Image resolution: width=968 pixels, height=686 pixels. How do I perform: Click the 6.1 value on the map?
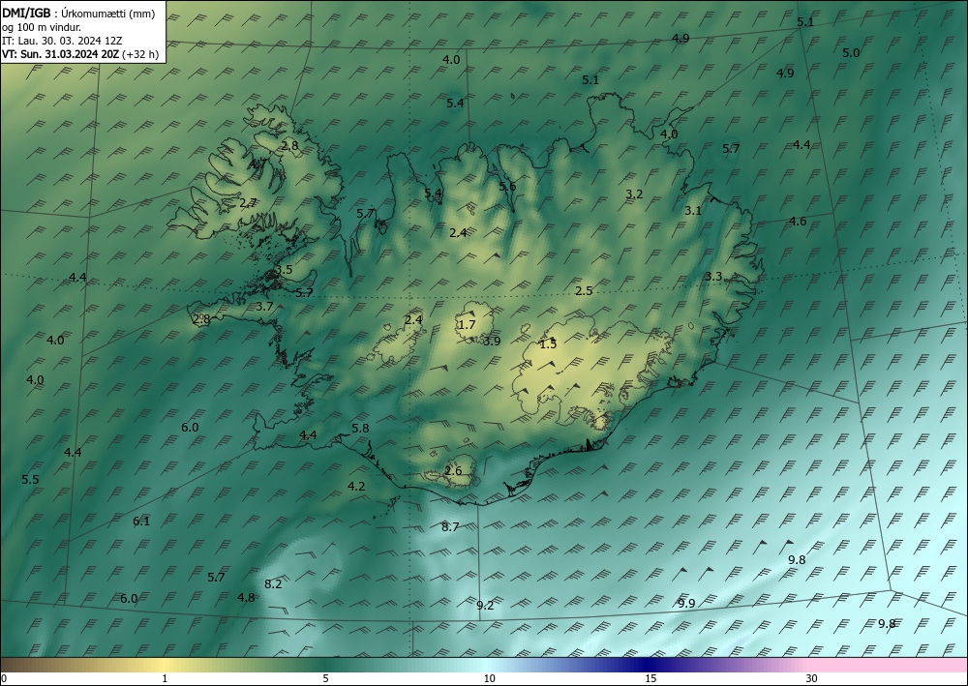pyautogui.click(x=141, y=522)
